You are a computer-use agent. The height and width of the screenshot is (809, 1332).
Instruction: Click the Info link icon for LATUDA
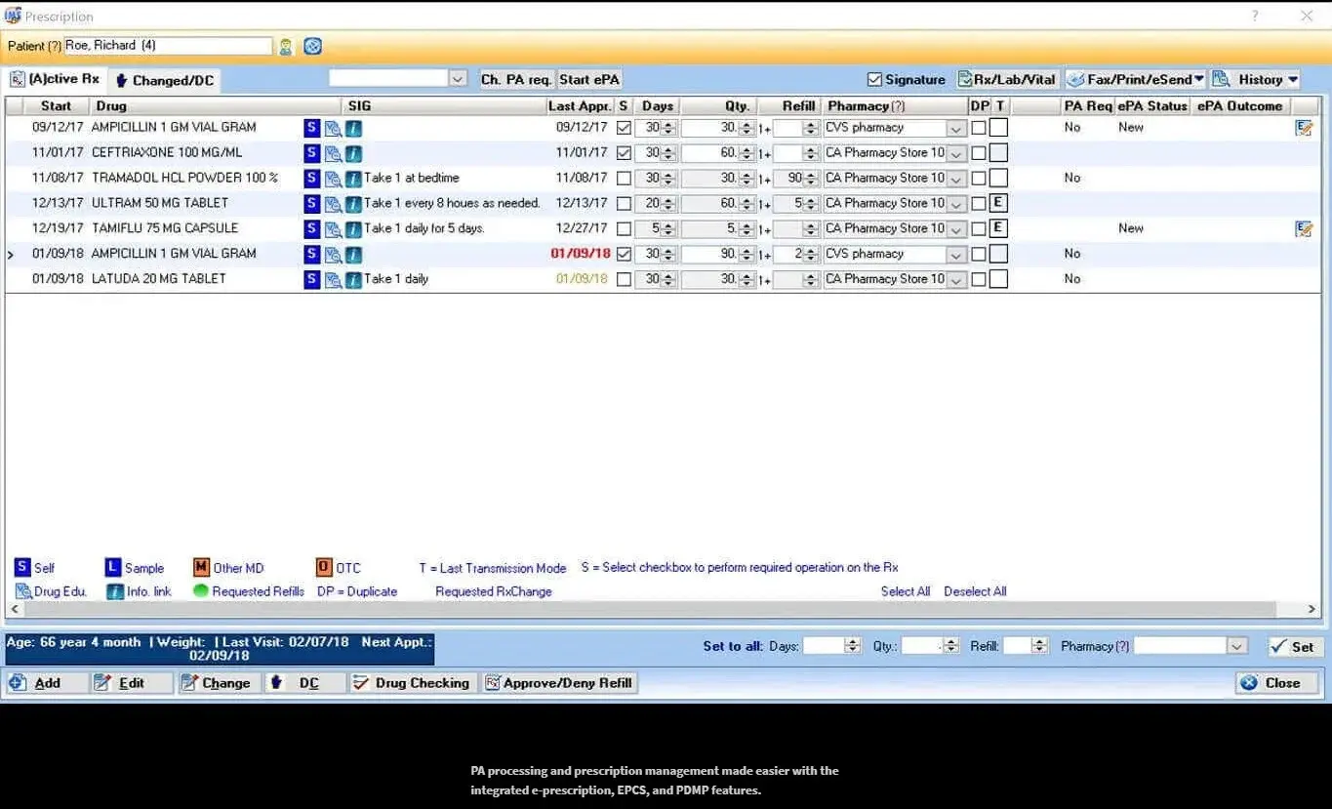tap(353, 278)
